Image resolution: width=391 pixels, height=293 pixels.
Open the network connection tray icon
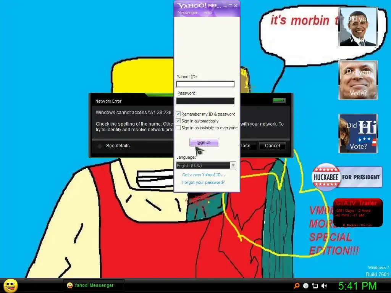point(315,286)
